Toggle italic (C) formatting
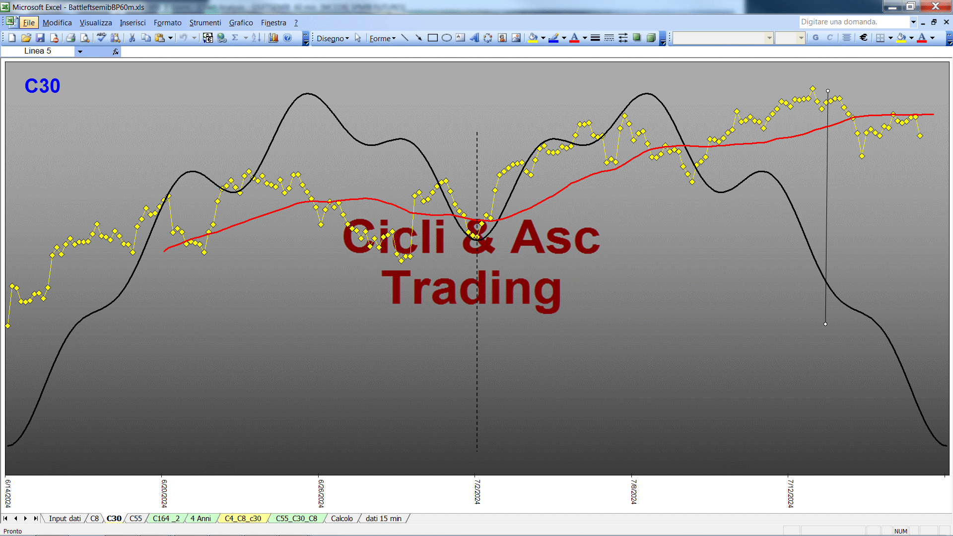953x536 pixels. click(x=829, y=38)
